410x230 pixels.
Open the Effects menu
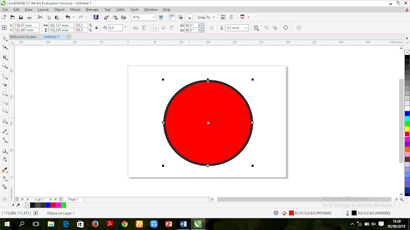75,10
